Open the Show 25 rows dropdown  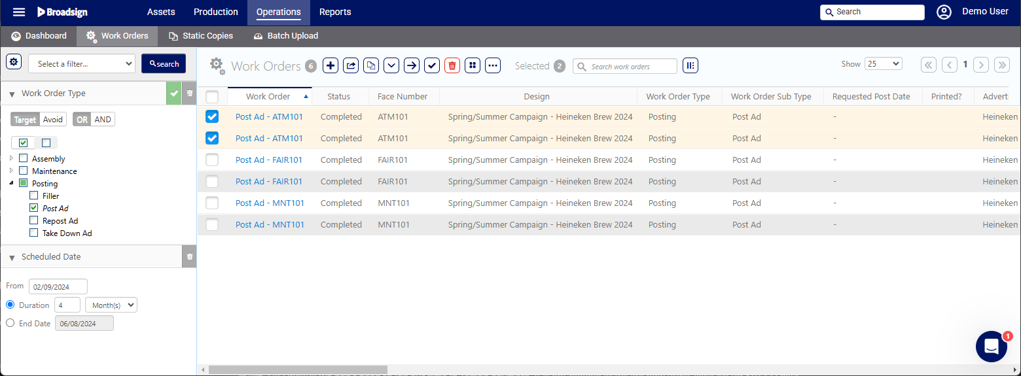click(884, 63)
